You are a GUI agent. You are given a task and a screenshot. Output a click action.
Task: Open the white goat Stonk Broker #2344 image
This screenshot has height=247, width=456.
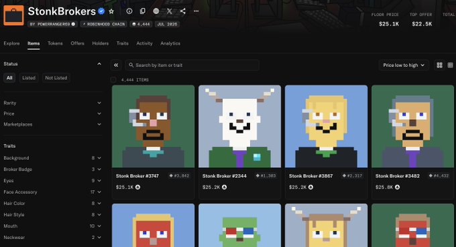239,127
